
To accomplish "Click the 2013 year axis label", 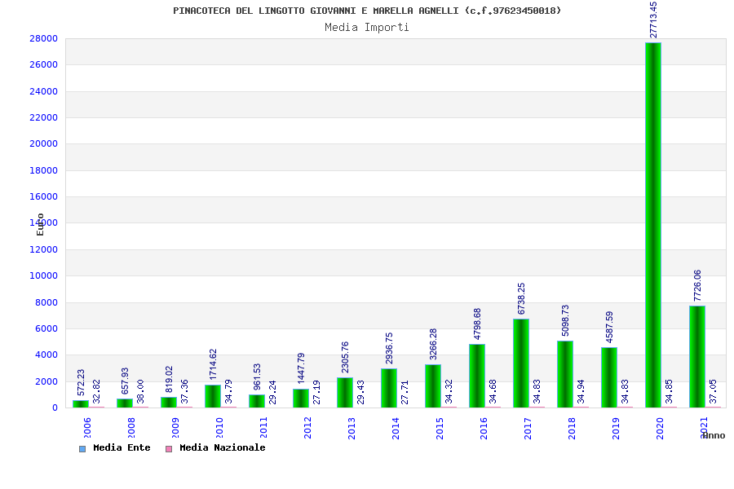I will 352,428.
